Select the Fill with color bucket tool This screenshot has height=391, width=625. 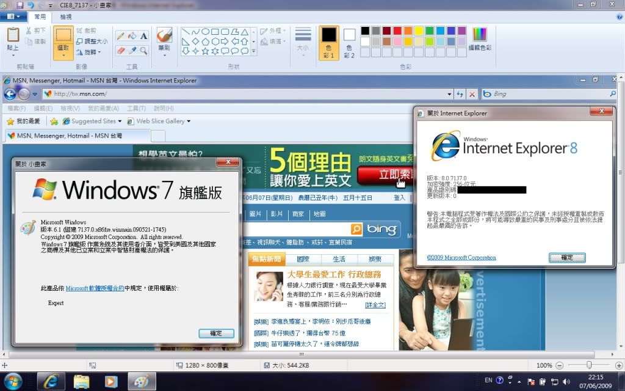coord(132,36)
